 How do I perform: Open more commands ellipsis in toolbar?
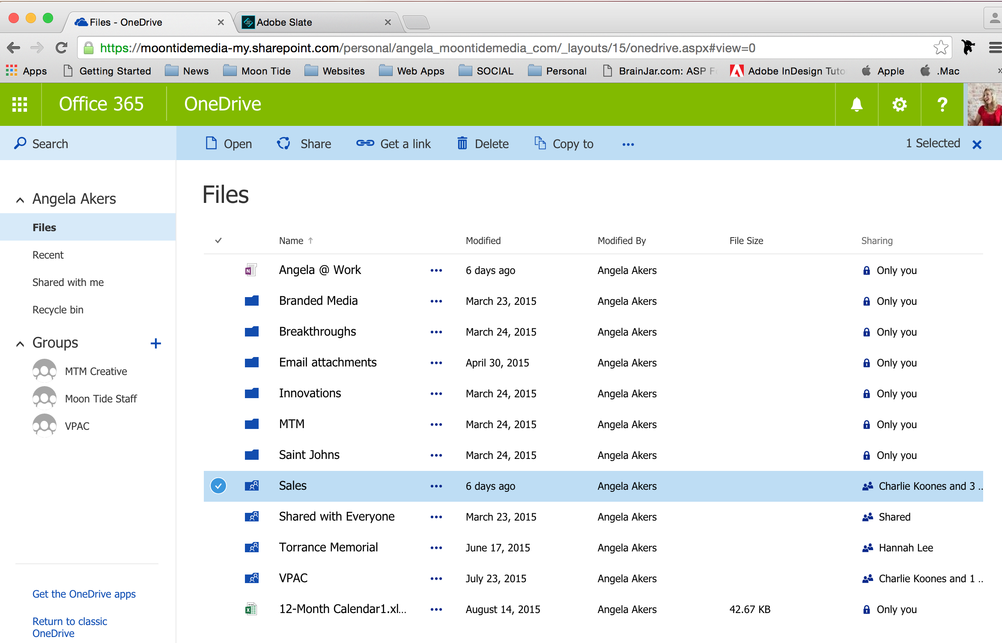628,145
